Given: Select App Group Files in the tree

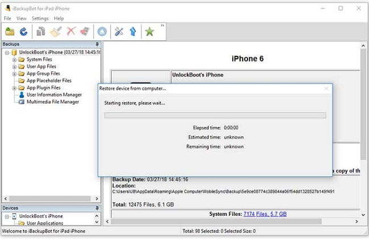Looking at the screenshot, I should 43,74.
